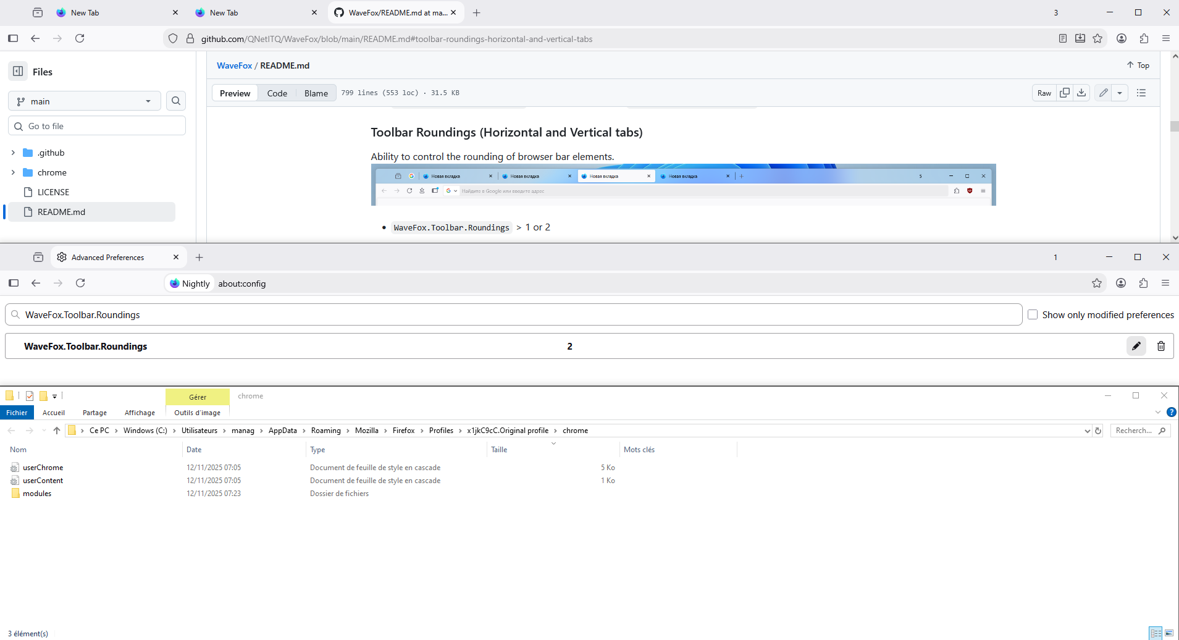Click the GitHub download raw file icon
This screenshot has width=1179, height=640.
click(1081, 93)
